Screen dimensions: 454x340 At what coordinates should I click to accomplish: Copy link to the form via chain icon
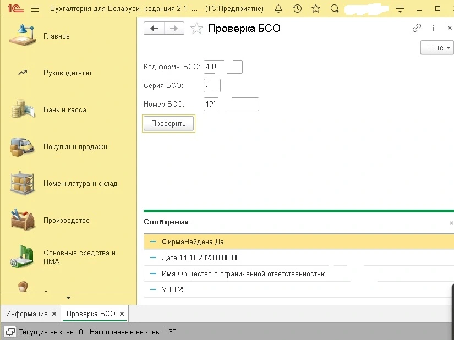(x=417, y=28)
